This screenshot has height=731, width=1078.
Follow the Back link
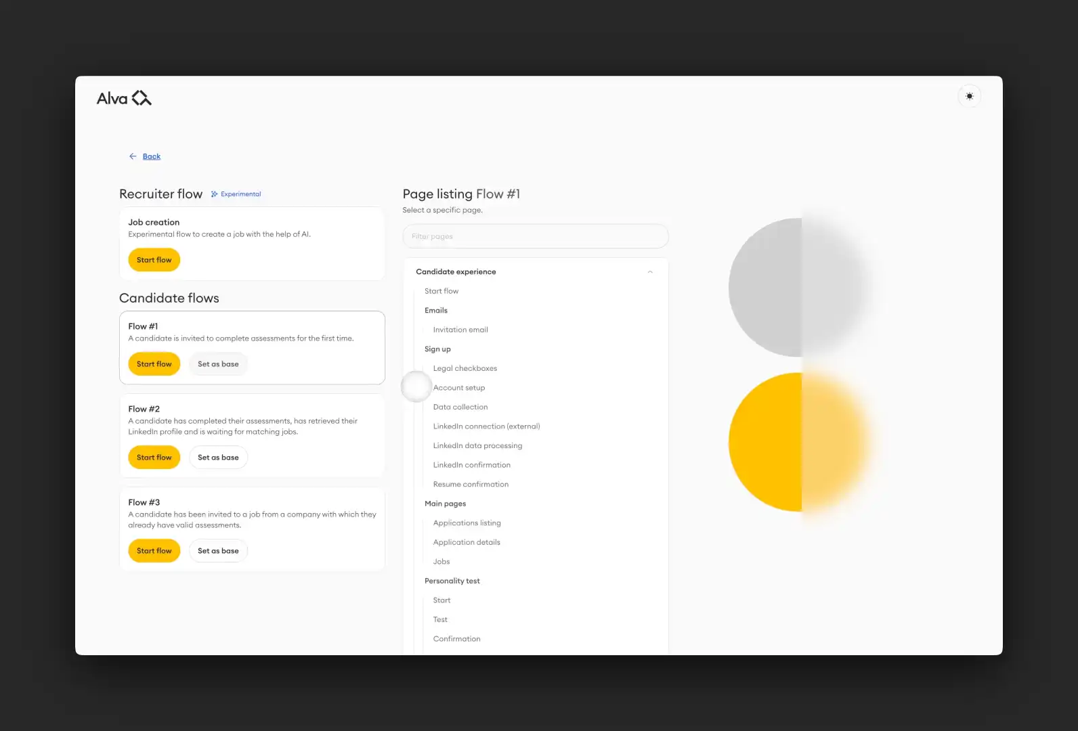tap(152, 156)
